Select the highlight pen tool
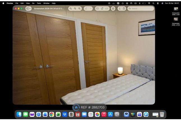The height and width of the screenshot is (121, 181). (x=86, y=8)
